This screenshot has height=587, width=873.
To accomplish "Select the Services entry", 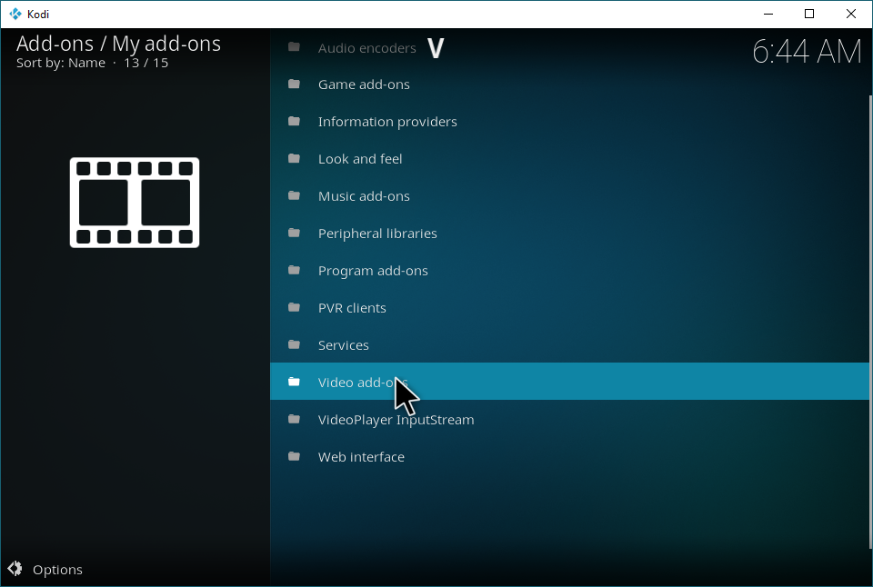I will coord(569,345).
